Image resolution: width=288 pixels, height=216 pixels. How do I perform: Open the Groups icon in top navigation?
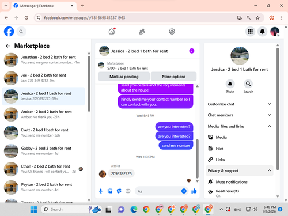[172, 32]
